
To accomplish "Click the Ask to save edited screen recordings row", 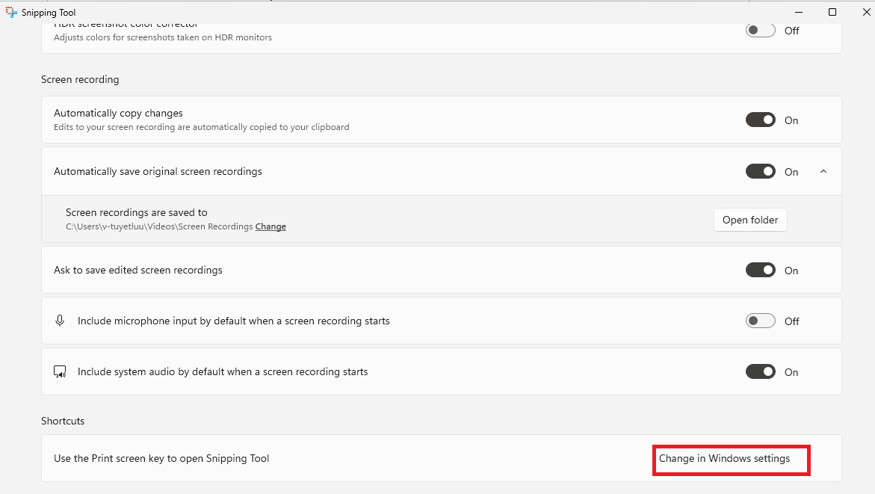I will point(374,270).
